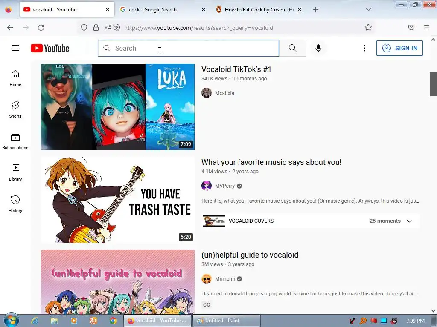Open Home in YouTube sidebar
The width and height of the screenshot is (437, 327).
(x=15, y=78)
